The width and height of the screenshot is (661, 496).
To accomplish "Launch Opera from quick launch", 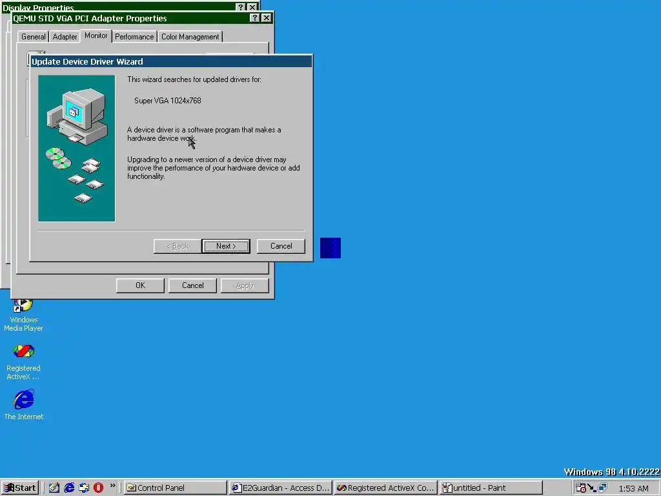I will pos(99,488).
